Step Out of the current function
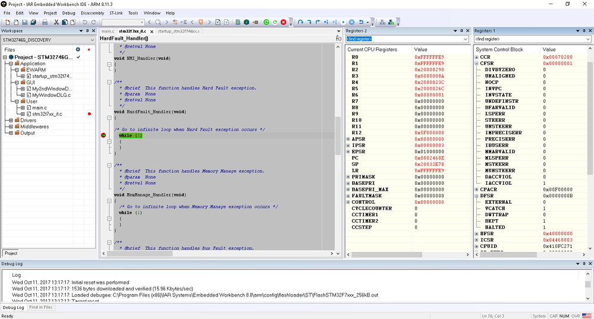The image size is (594, 319). [318, 23]
